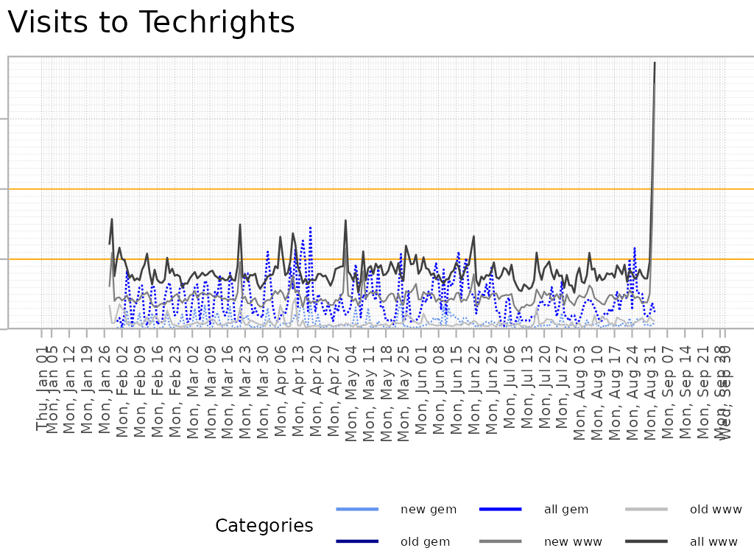
Task: Click the 'Mon, Aug 24' axis label
Action: [632, 393]
